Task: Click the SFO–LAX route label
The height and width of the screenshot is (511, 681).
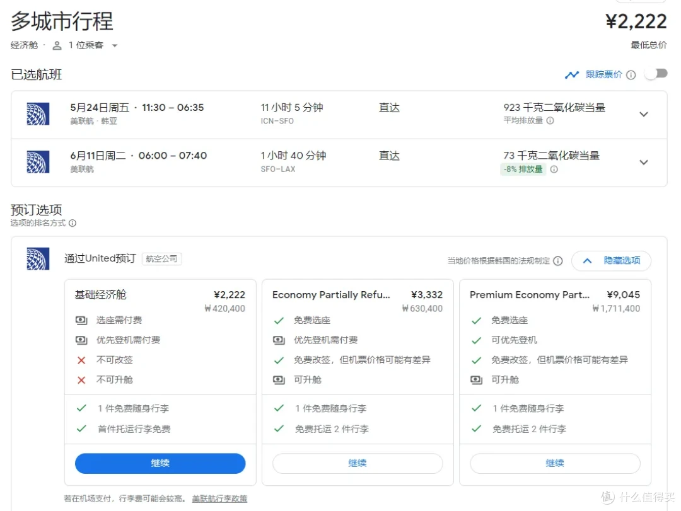Action: tap(278, 169)
